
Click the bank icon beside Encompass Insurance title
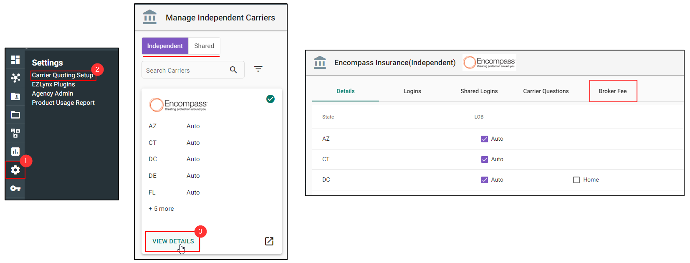[x=320, y=62]
